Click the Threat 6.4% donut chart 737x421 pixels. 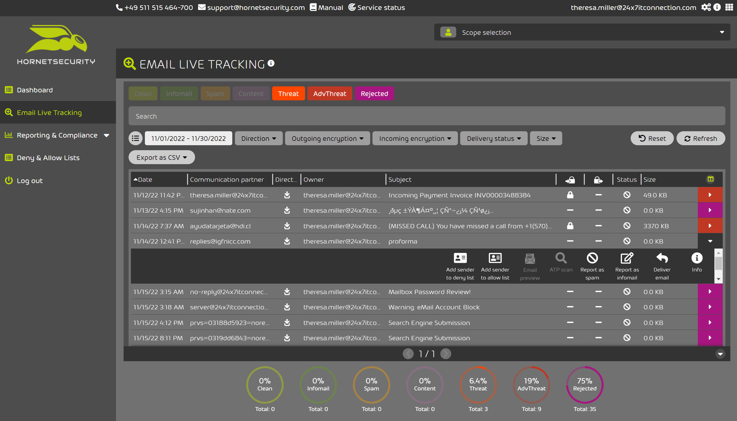click(x=478, y=385)
